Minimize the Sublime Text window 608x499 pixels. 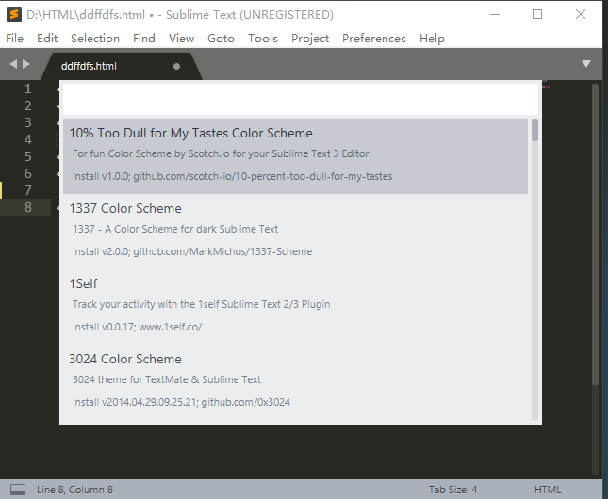pos(495,15)
